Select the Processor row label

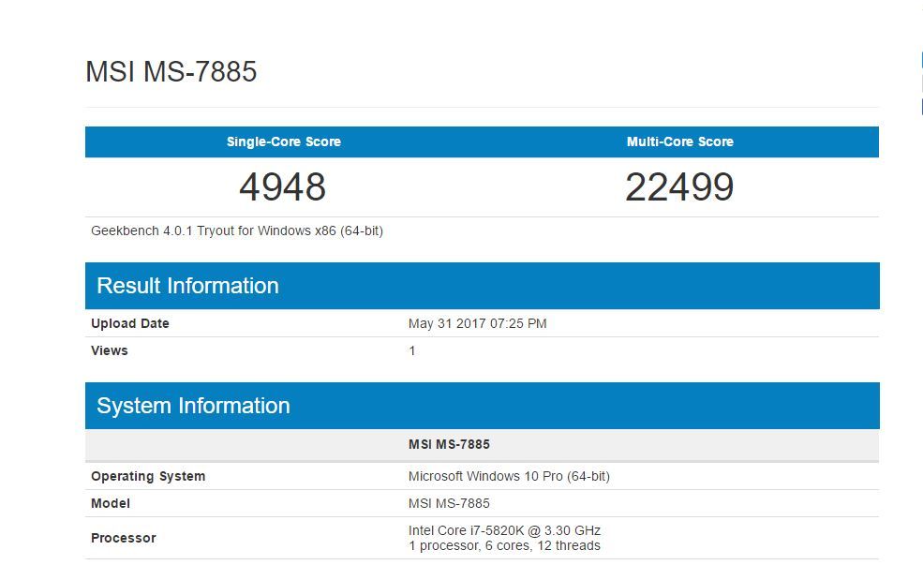point(124,538)
